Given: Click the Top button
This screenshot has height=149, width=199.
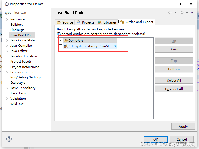Looking at the screenshot, I should click(x=174, y=61).
